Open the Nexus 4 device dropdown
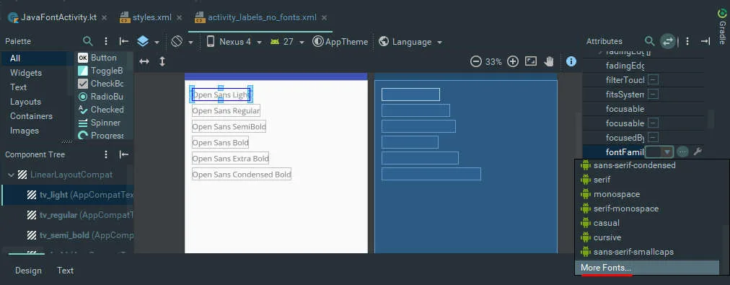This screenshot has width=730, height=285. tap(234, 41)
